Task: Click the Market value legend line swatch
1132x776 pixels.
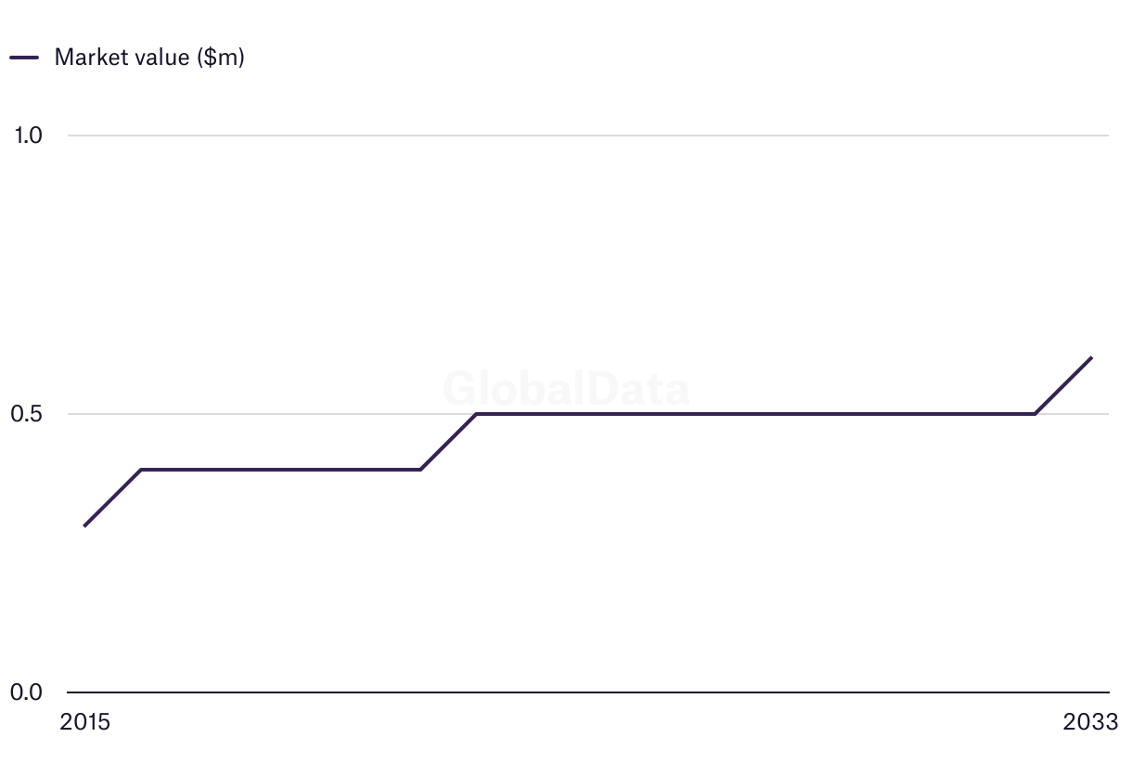Action: pyautogui.click(x=24, y=58)
